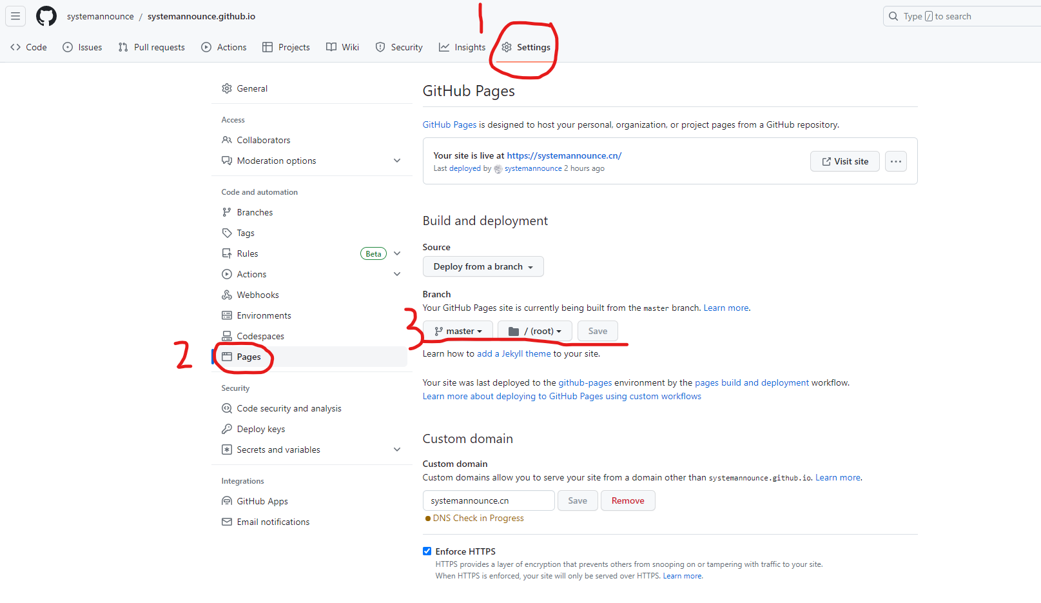
Task: Click the GitHub octocat logo
Action: (46, 16)
